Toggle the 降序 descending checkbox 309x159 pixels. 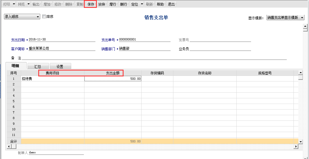[x=44, y=17]
